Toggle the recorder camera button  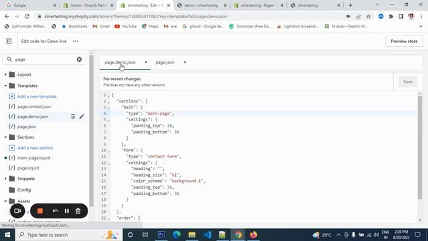pyautogui.click(x=17, y=211)
